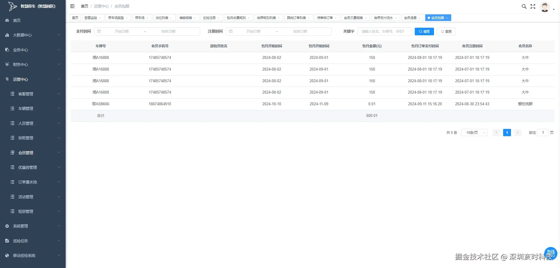560x268 pixels.
Task: Close the 告警监控 tab
Action: click(100, 18)
